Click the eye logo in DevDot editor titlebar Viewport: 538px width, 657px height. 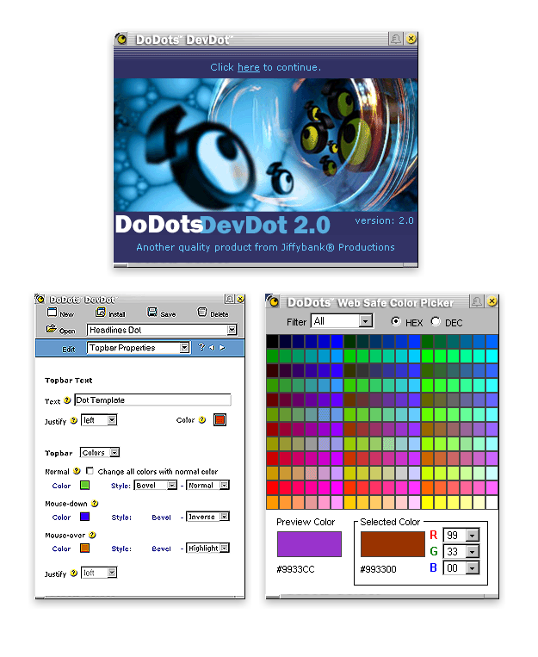click(40, 299)
